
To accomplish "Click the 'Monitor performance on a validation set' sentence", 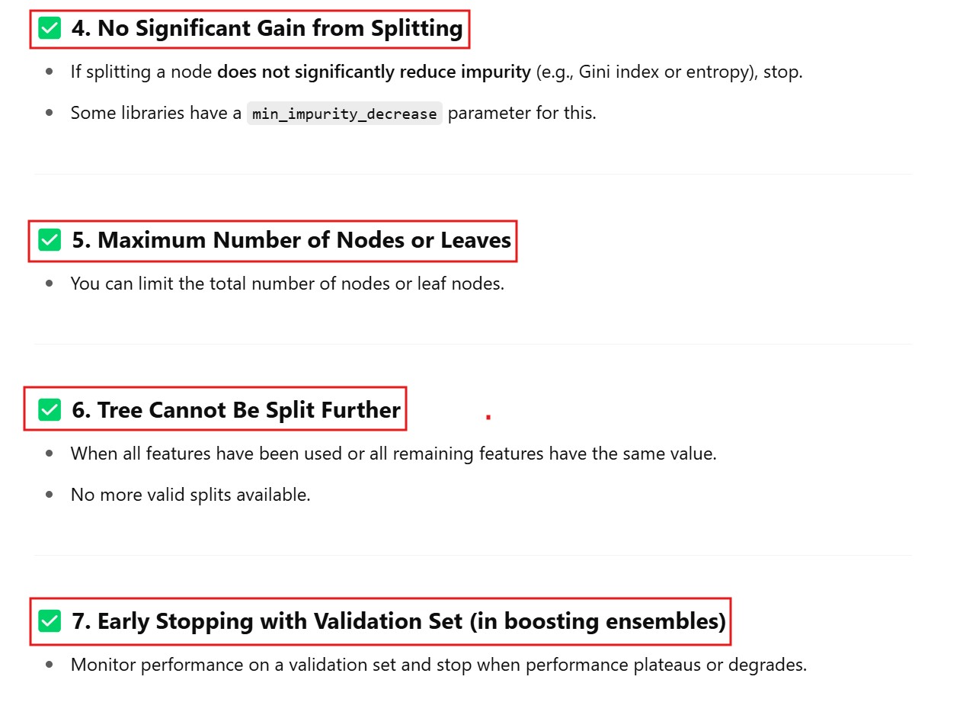I will click(x=438, y=665).
